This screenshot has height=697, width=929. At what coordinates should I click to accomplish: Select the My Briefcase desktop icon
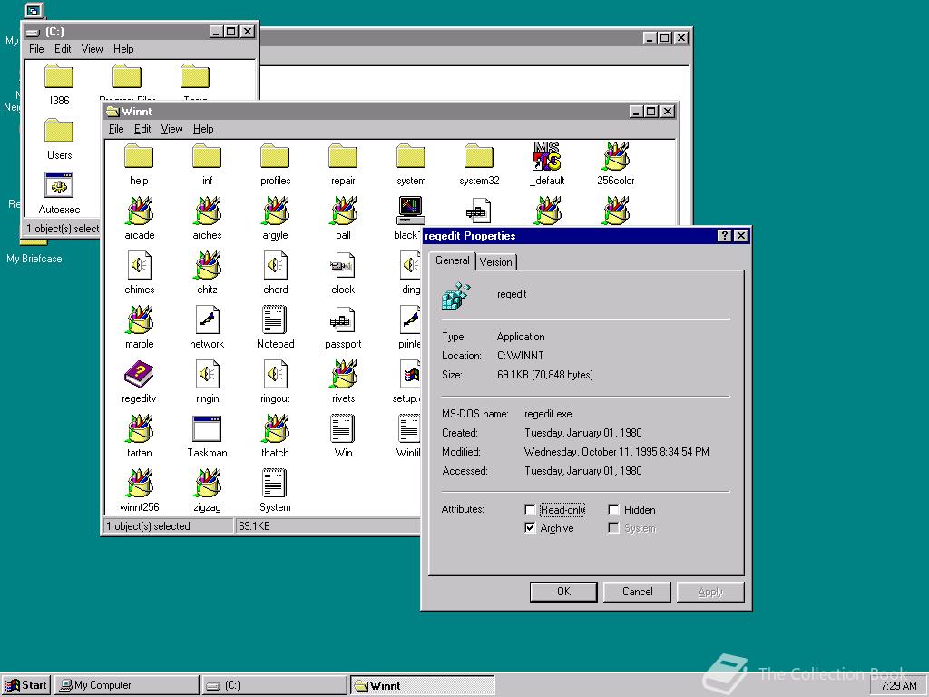click(x=34, y=259)
